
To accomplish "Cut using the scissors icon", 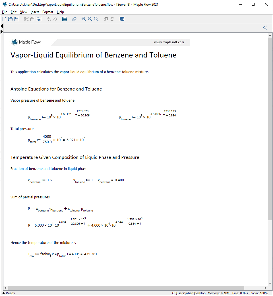I will tap(26, 19).
